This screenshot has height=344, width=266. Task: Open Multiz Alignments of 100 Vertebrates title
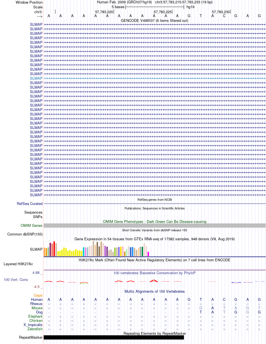(155, 291)
